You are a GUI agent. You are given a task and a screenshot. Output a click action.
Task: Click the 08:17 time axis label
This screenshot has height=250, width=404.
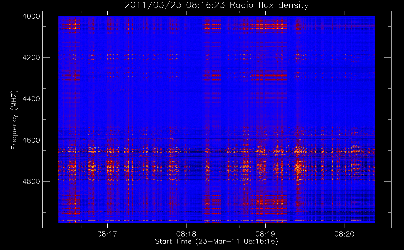(107, 234)
